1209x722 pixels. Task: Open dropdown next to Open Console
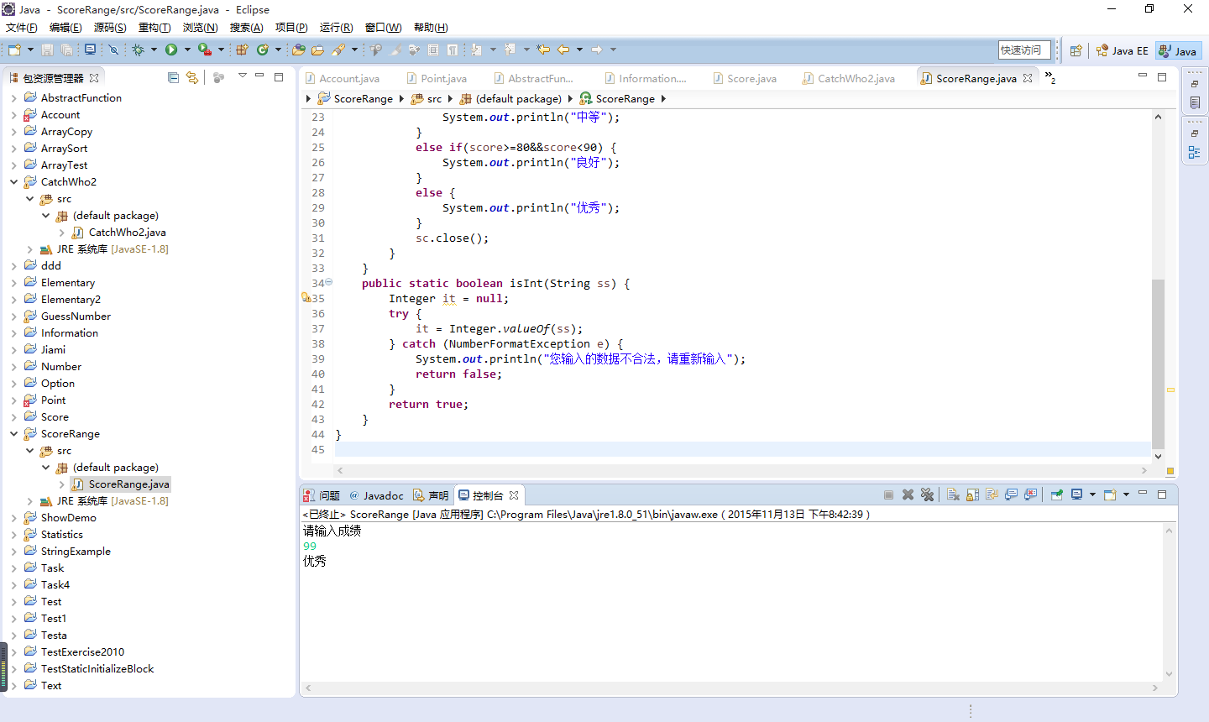[1126, 494]
